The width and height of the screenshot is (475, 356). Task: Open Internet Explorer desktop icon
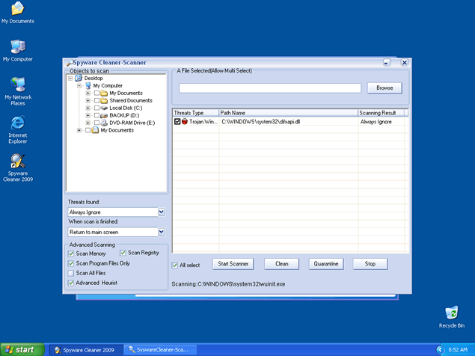tap(17, 123)
